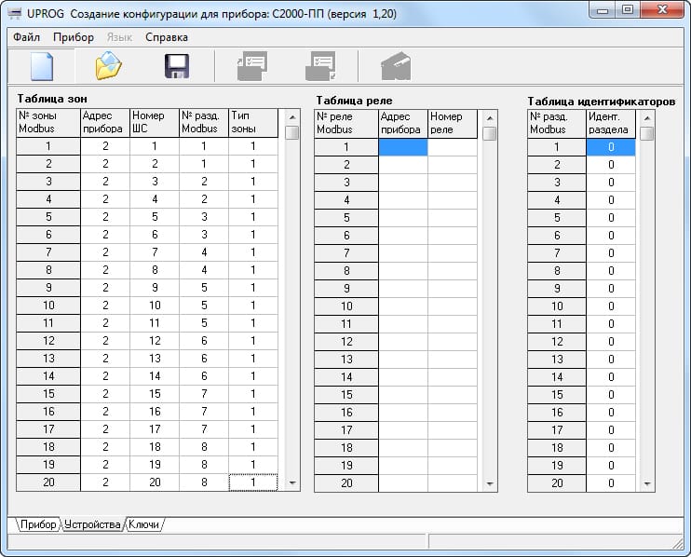Select identifier row header 10
Viewport: 691px width, 557px height.
(x=557, y=306)
